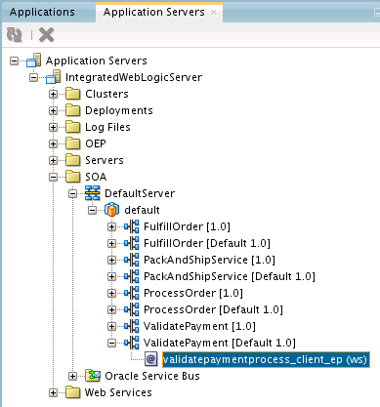The width and height of the screenshot is (380, 407).
Task: Select the DefaultServer label
Action: [x=140, y=193]
